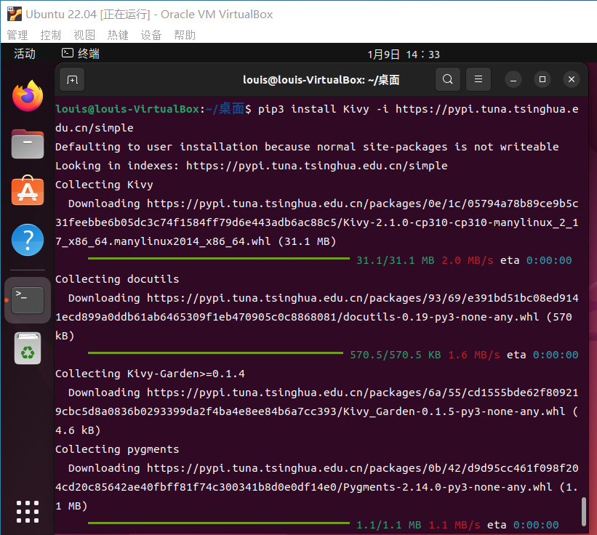Click the '1.6 MB/s' speed value
Image resolution: width=597 pixels, height=535 pixels.
click(473, 355)
